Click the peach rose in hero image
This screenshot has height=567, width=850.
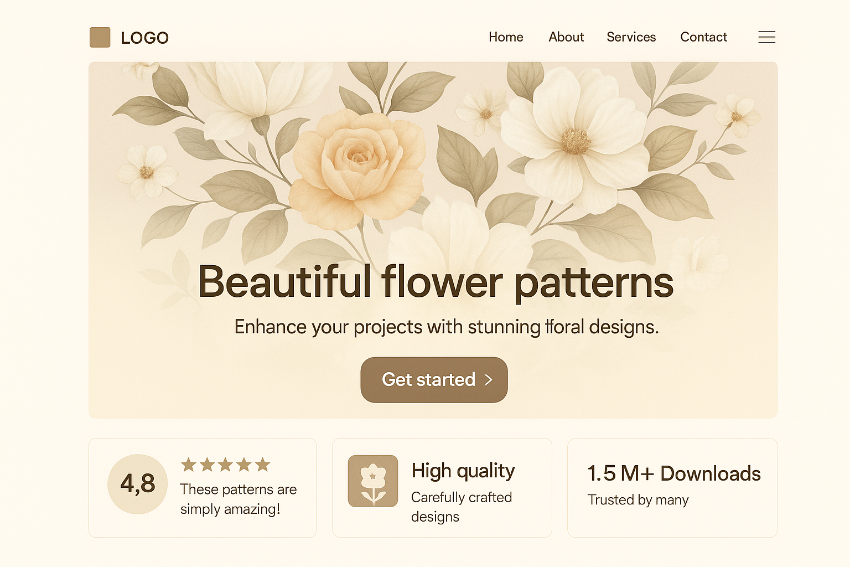point(359,166)
